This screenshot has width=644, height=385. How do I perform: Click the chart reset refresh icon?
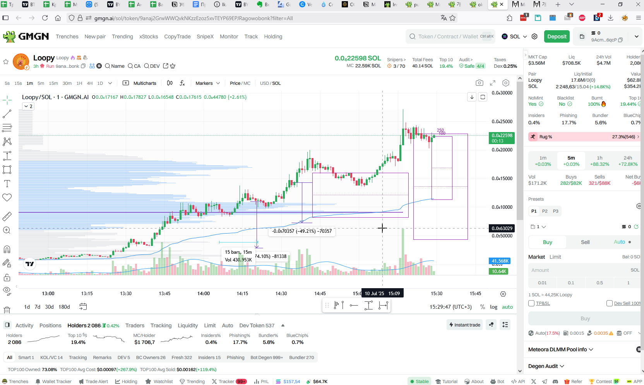483,97
